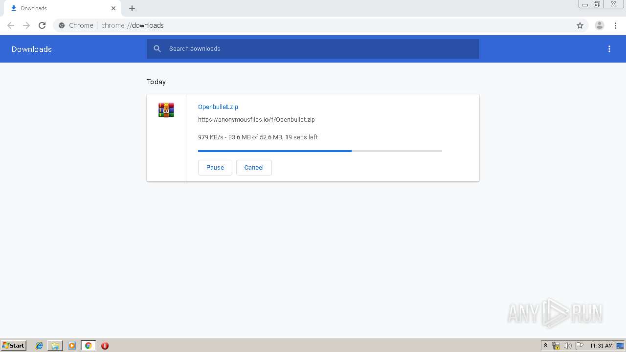
Task: Click the Today date heading
Action: tap(156, 82)
